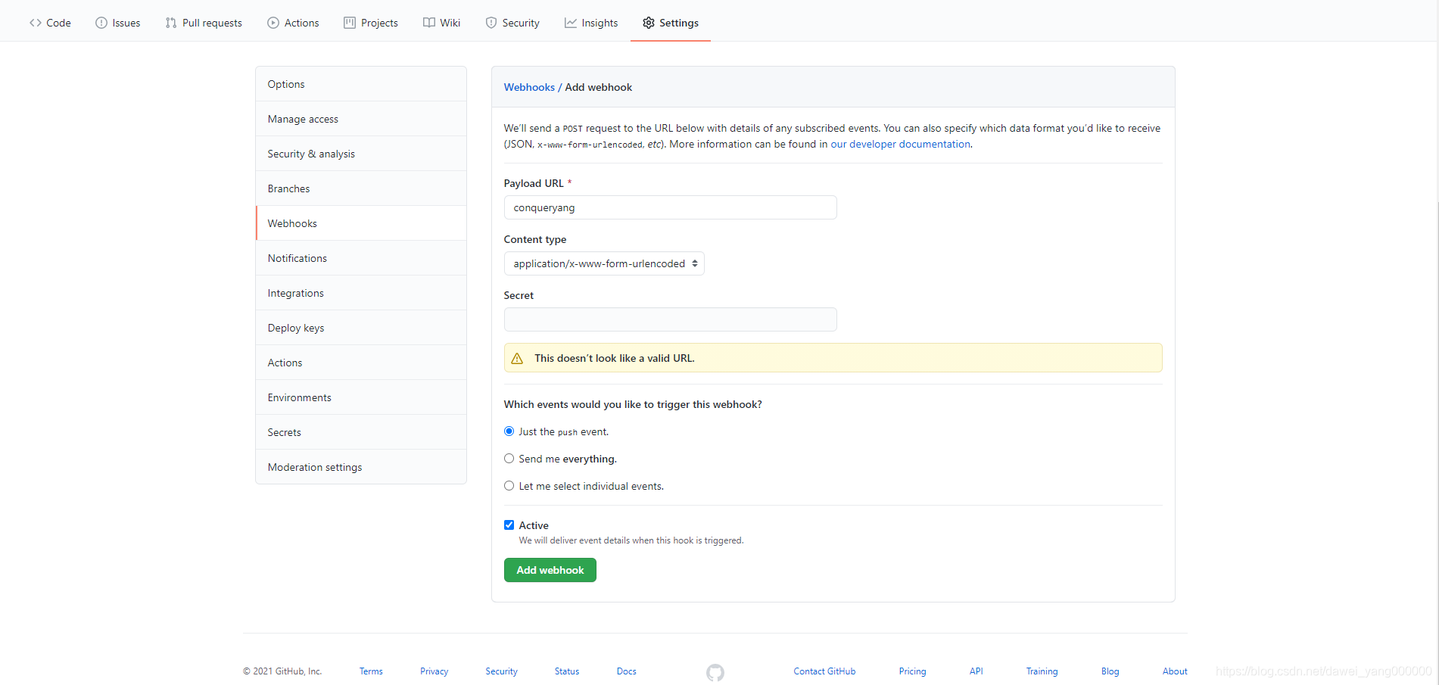Open the Terms footer link
Viewport: 1439px width, 685px height.
(371, 671)
